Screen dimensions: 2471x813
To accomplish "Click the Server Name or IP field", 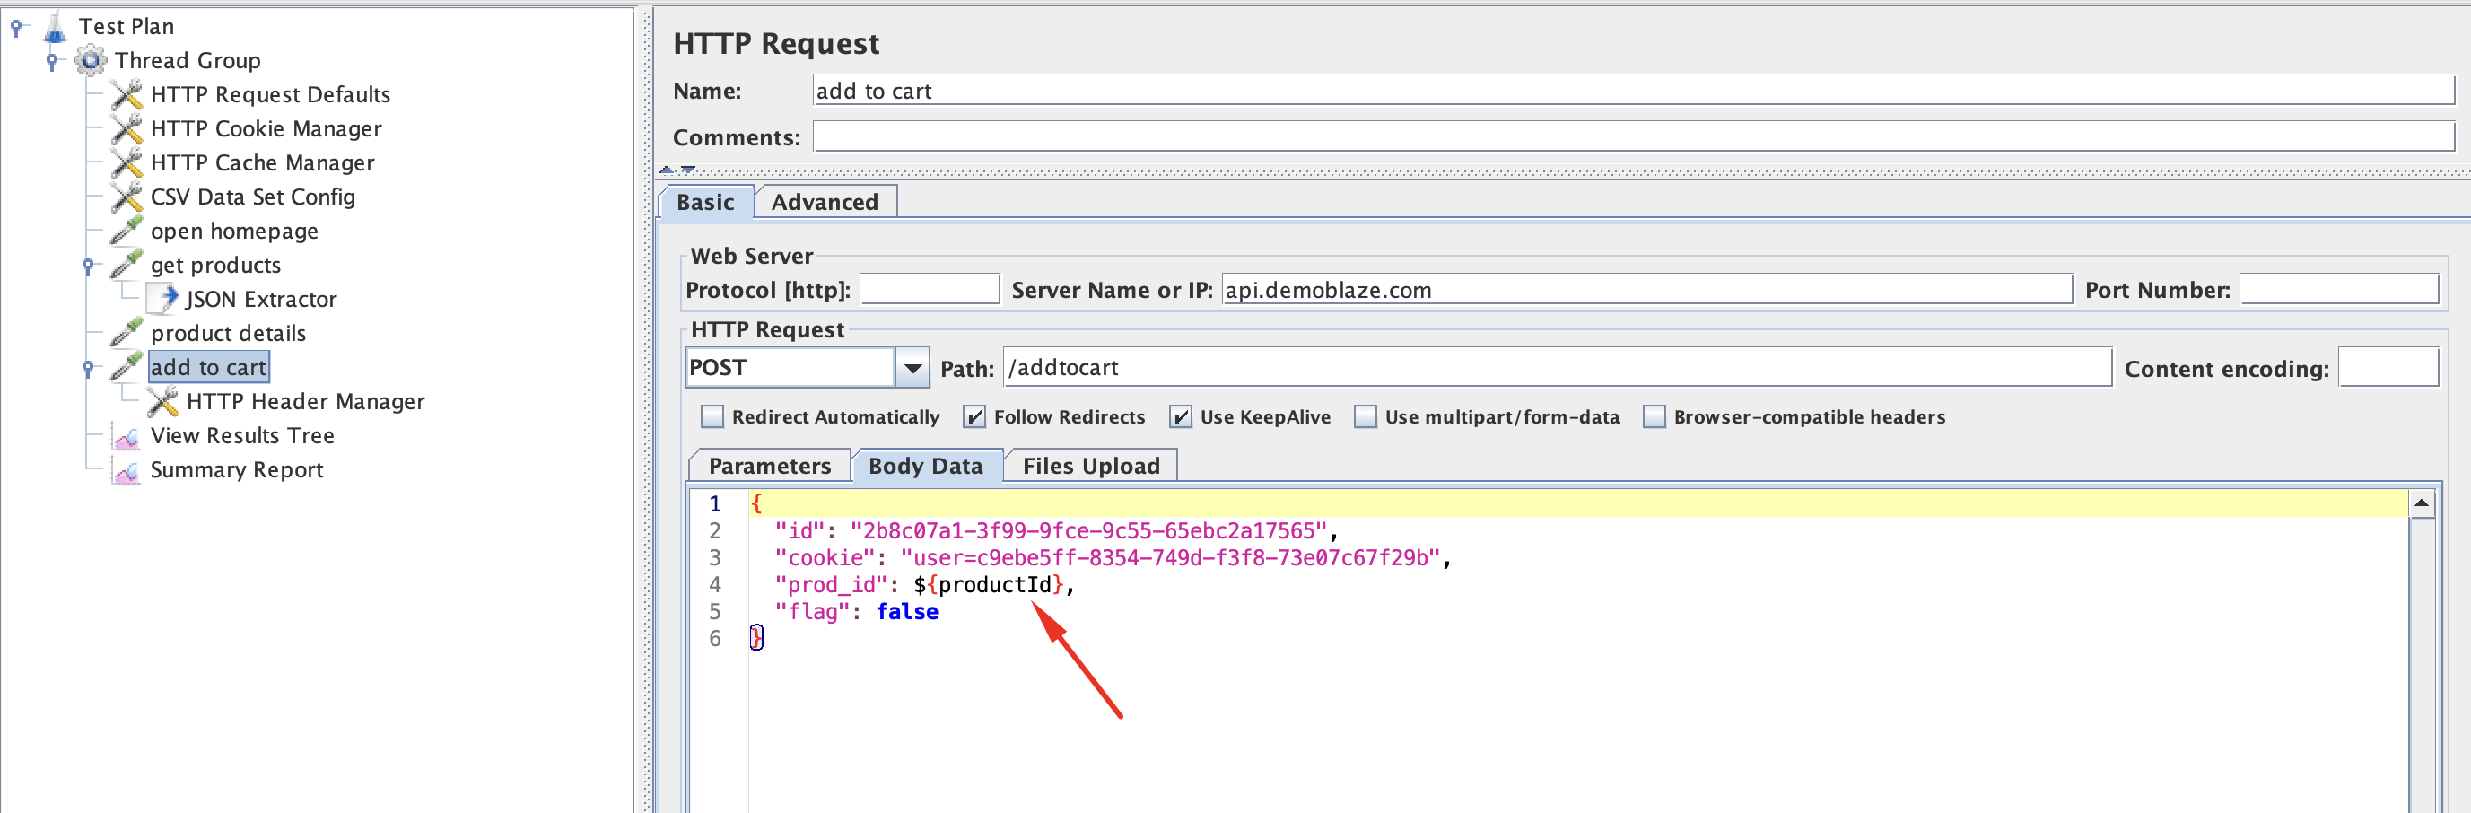I will [1646, 289].
